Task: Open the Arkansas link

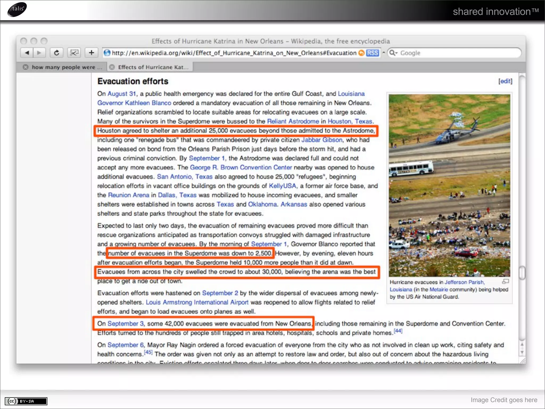Action: 294,204
